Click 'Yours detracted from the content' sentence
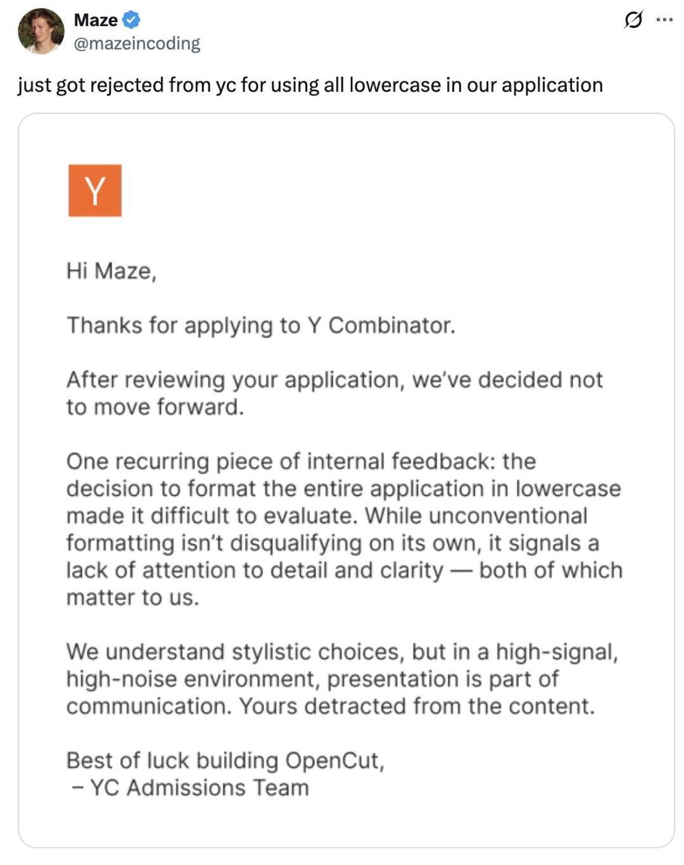The height and width of the screenshot is (865, 684). point(417,706)
